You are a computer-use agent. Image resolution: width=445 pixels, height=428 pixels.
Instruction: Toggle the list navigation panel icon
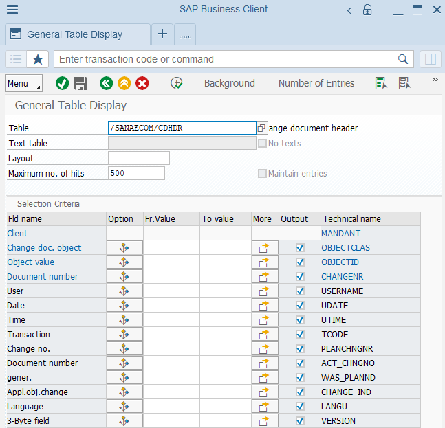[x=16, y=59]
